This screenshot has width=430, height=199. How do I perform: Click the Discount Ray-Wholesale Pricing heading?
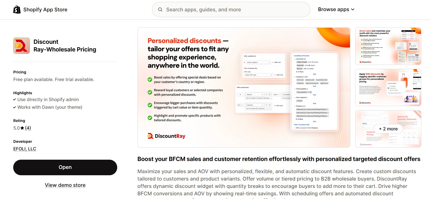pos(65,46)
